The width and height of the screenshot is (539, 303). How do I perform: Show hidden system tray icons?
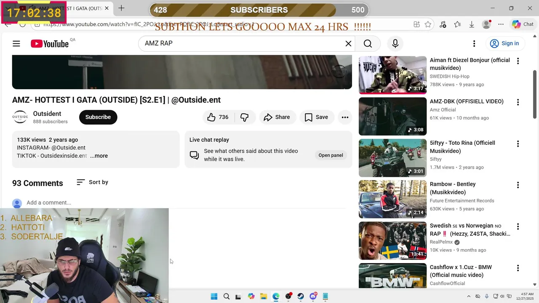pos(468,296)
